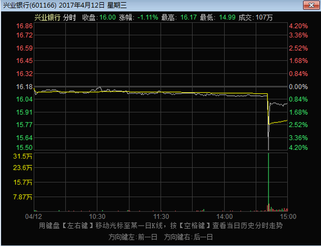
Task: Click the window title 兴业银行(601166) 2017年4月12日 星期三
Action: click(65, 5)
